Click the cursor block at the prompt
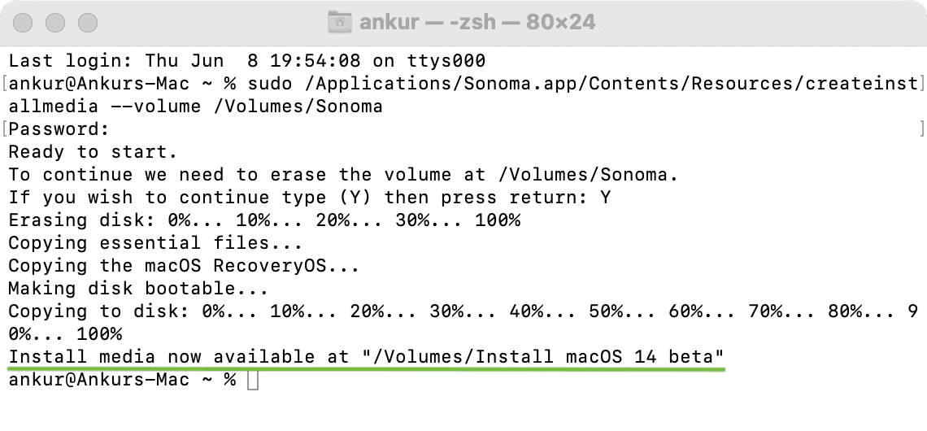The width and height of the screenshot is (927, 431). 253,380
